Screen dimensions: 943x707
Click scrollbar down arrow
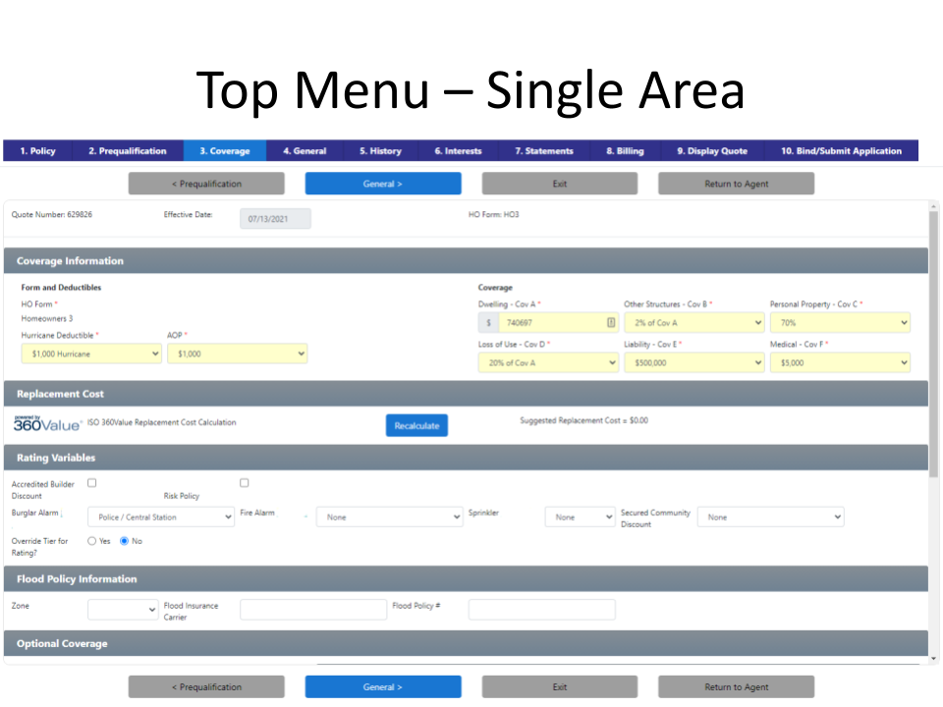click(933, 658)
